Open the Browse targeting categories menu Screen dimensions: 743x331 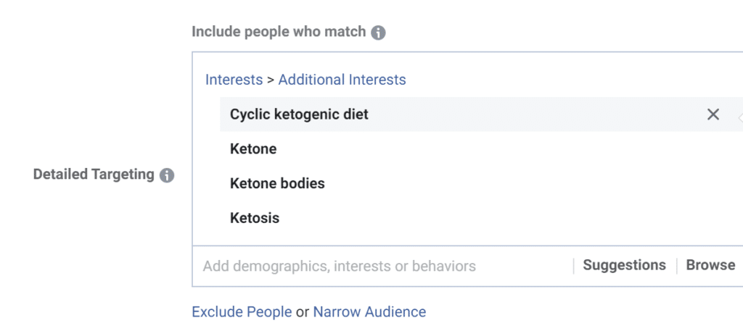click(x=710, y=265)
